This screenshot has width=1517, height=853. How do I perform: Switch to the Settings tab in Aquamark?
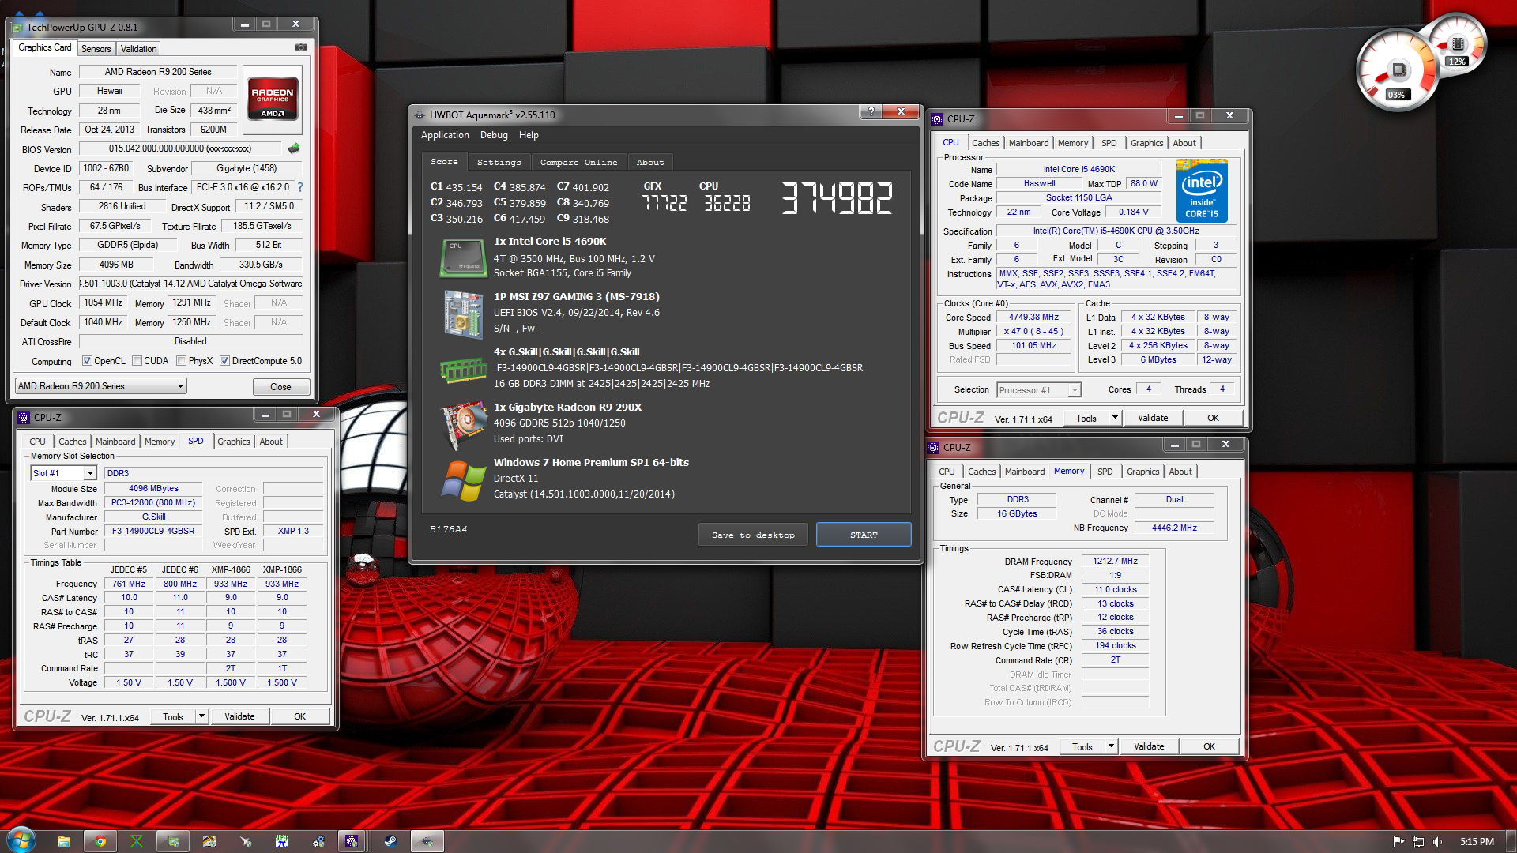tap(499, 162)
